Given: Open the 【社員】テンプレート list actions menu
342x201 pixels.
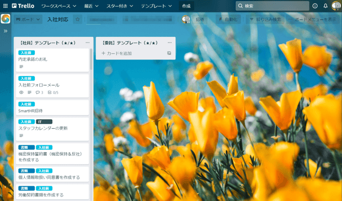Looking at the screenshot, I should (88, 43).
